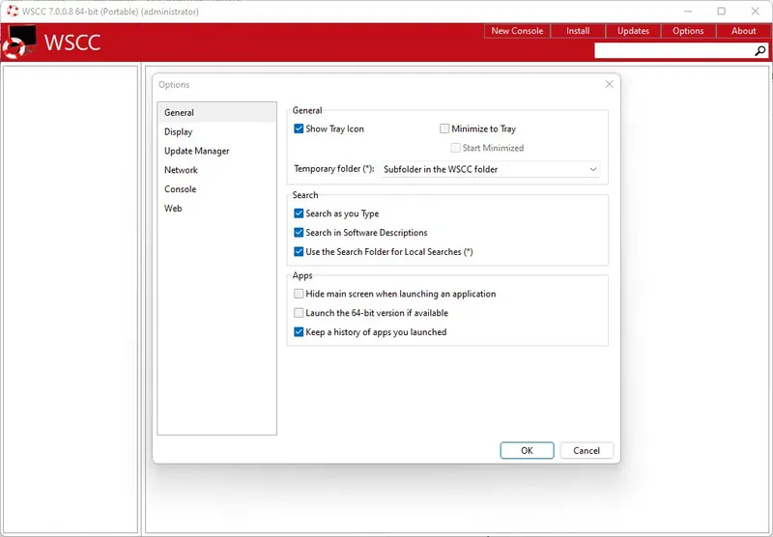Click the OK button
773x537 pixels.
pyautogui.click(x=527, y=450)
